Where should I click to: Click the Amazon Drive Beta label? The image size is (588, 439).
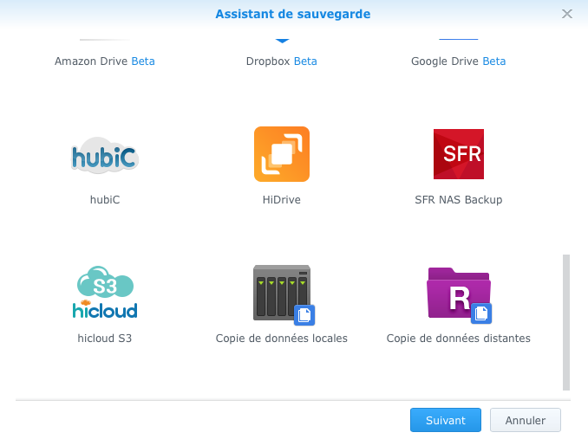click(x=105, y=61)
